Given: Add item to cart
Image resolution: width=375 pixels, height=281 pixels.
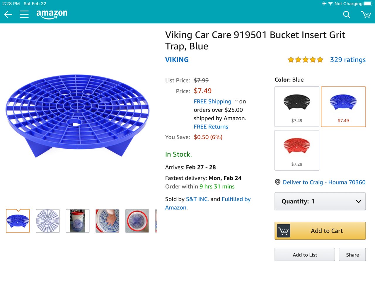Looking at the screenshot, I should click(320, 231).
